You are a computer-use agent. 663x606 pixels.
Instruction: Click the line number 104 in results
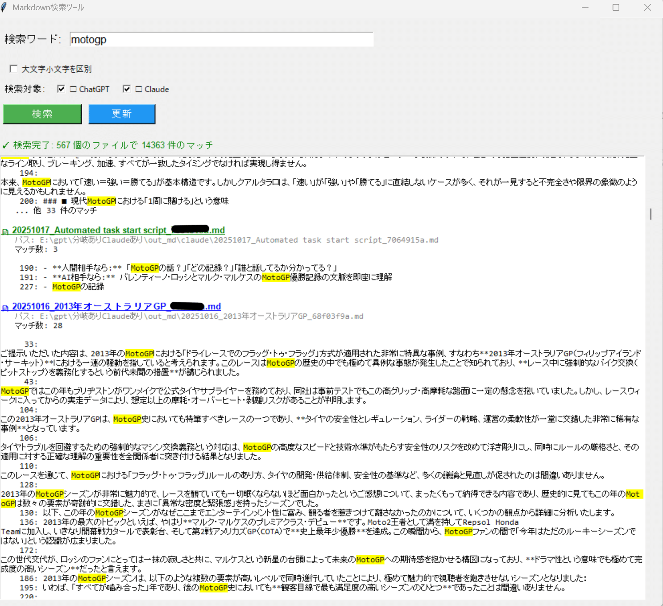coord(29,410)
